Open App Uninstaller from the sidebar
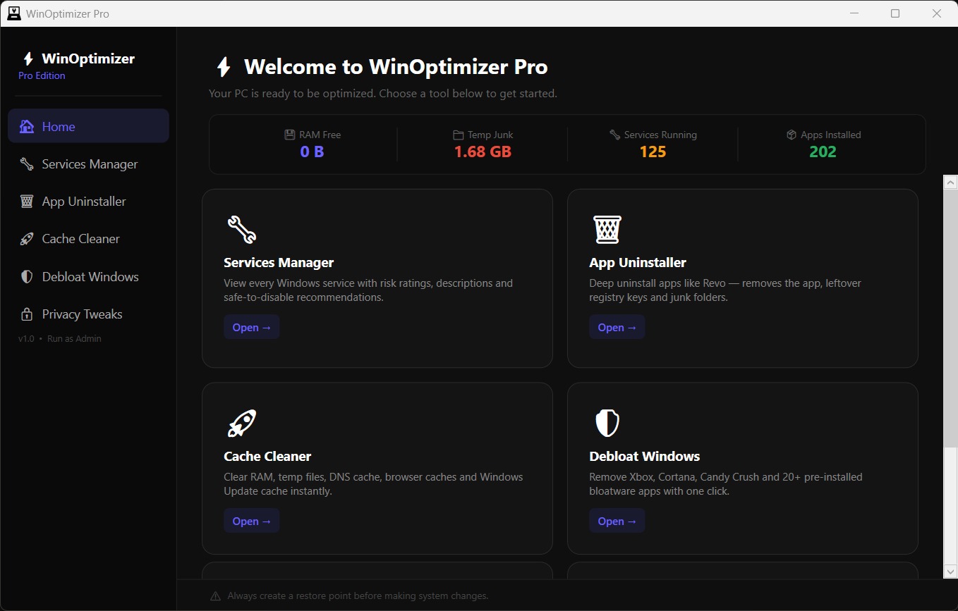The image size is (958, 611). (x=88, y=202)
